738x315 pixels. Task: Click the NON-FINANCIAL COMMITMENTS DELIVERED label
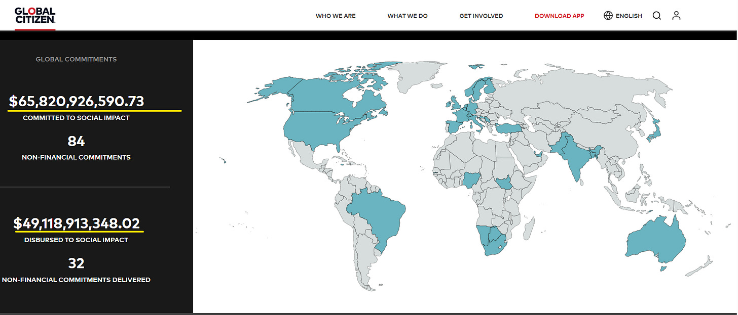pos(76,280)
